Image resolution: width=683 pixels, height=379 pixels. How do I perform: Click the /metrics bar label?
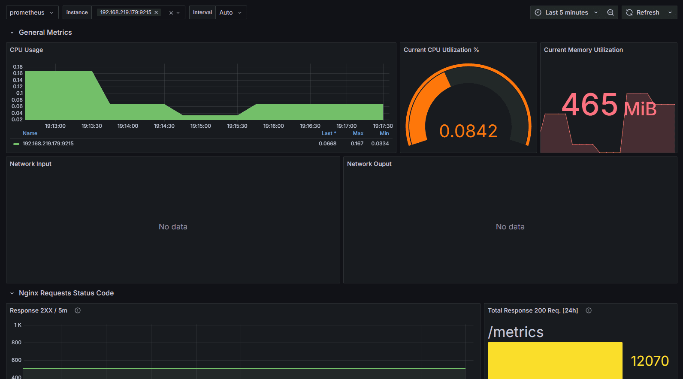[x=516, y=332]
